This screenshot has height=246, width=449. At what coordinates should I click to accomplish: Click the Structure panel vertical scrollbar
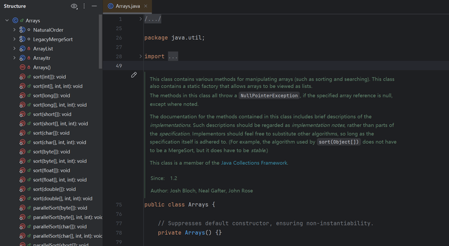100,42
